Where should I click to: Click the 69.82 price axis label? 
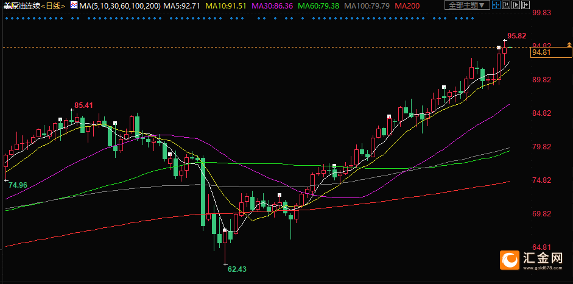[541, 214]
